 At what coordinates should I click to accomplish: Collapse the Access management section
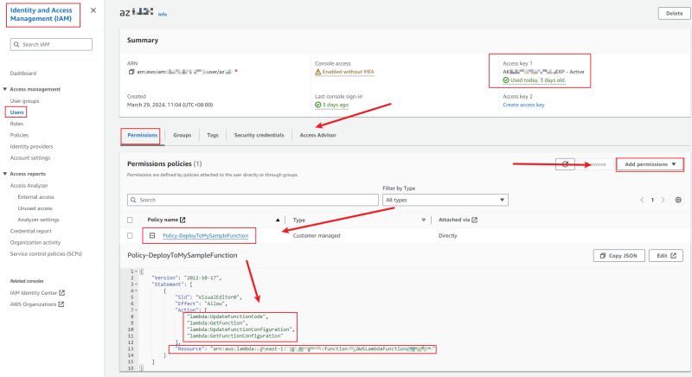point(5,89)
